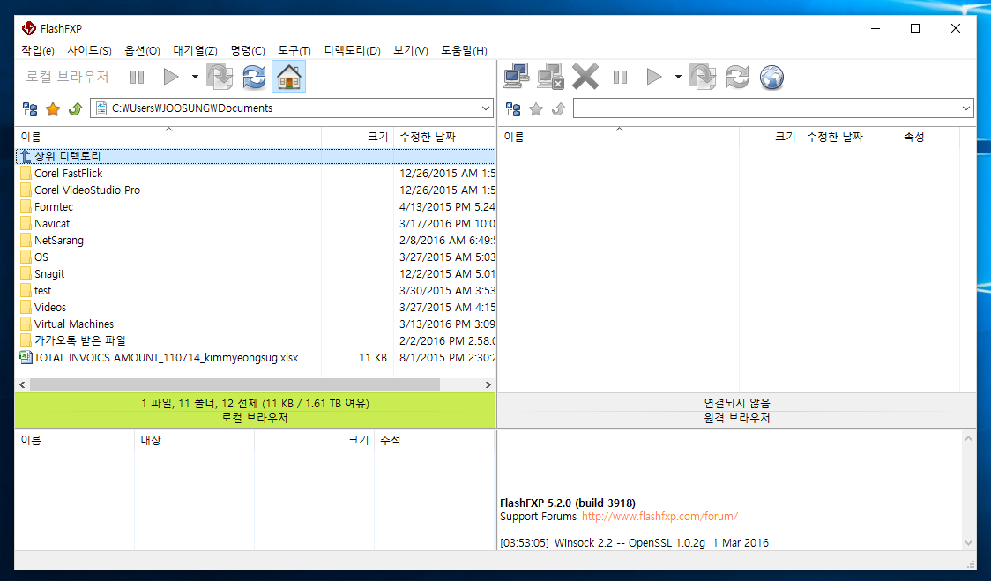Open dropdown arrow beside local play button

[x=195, y=78]
